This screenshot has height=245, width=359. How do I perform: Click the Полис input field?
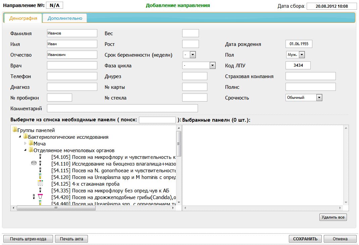311,87
